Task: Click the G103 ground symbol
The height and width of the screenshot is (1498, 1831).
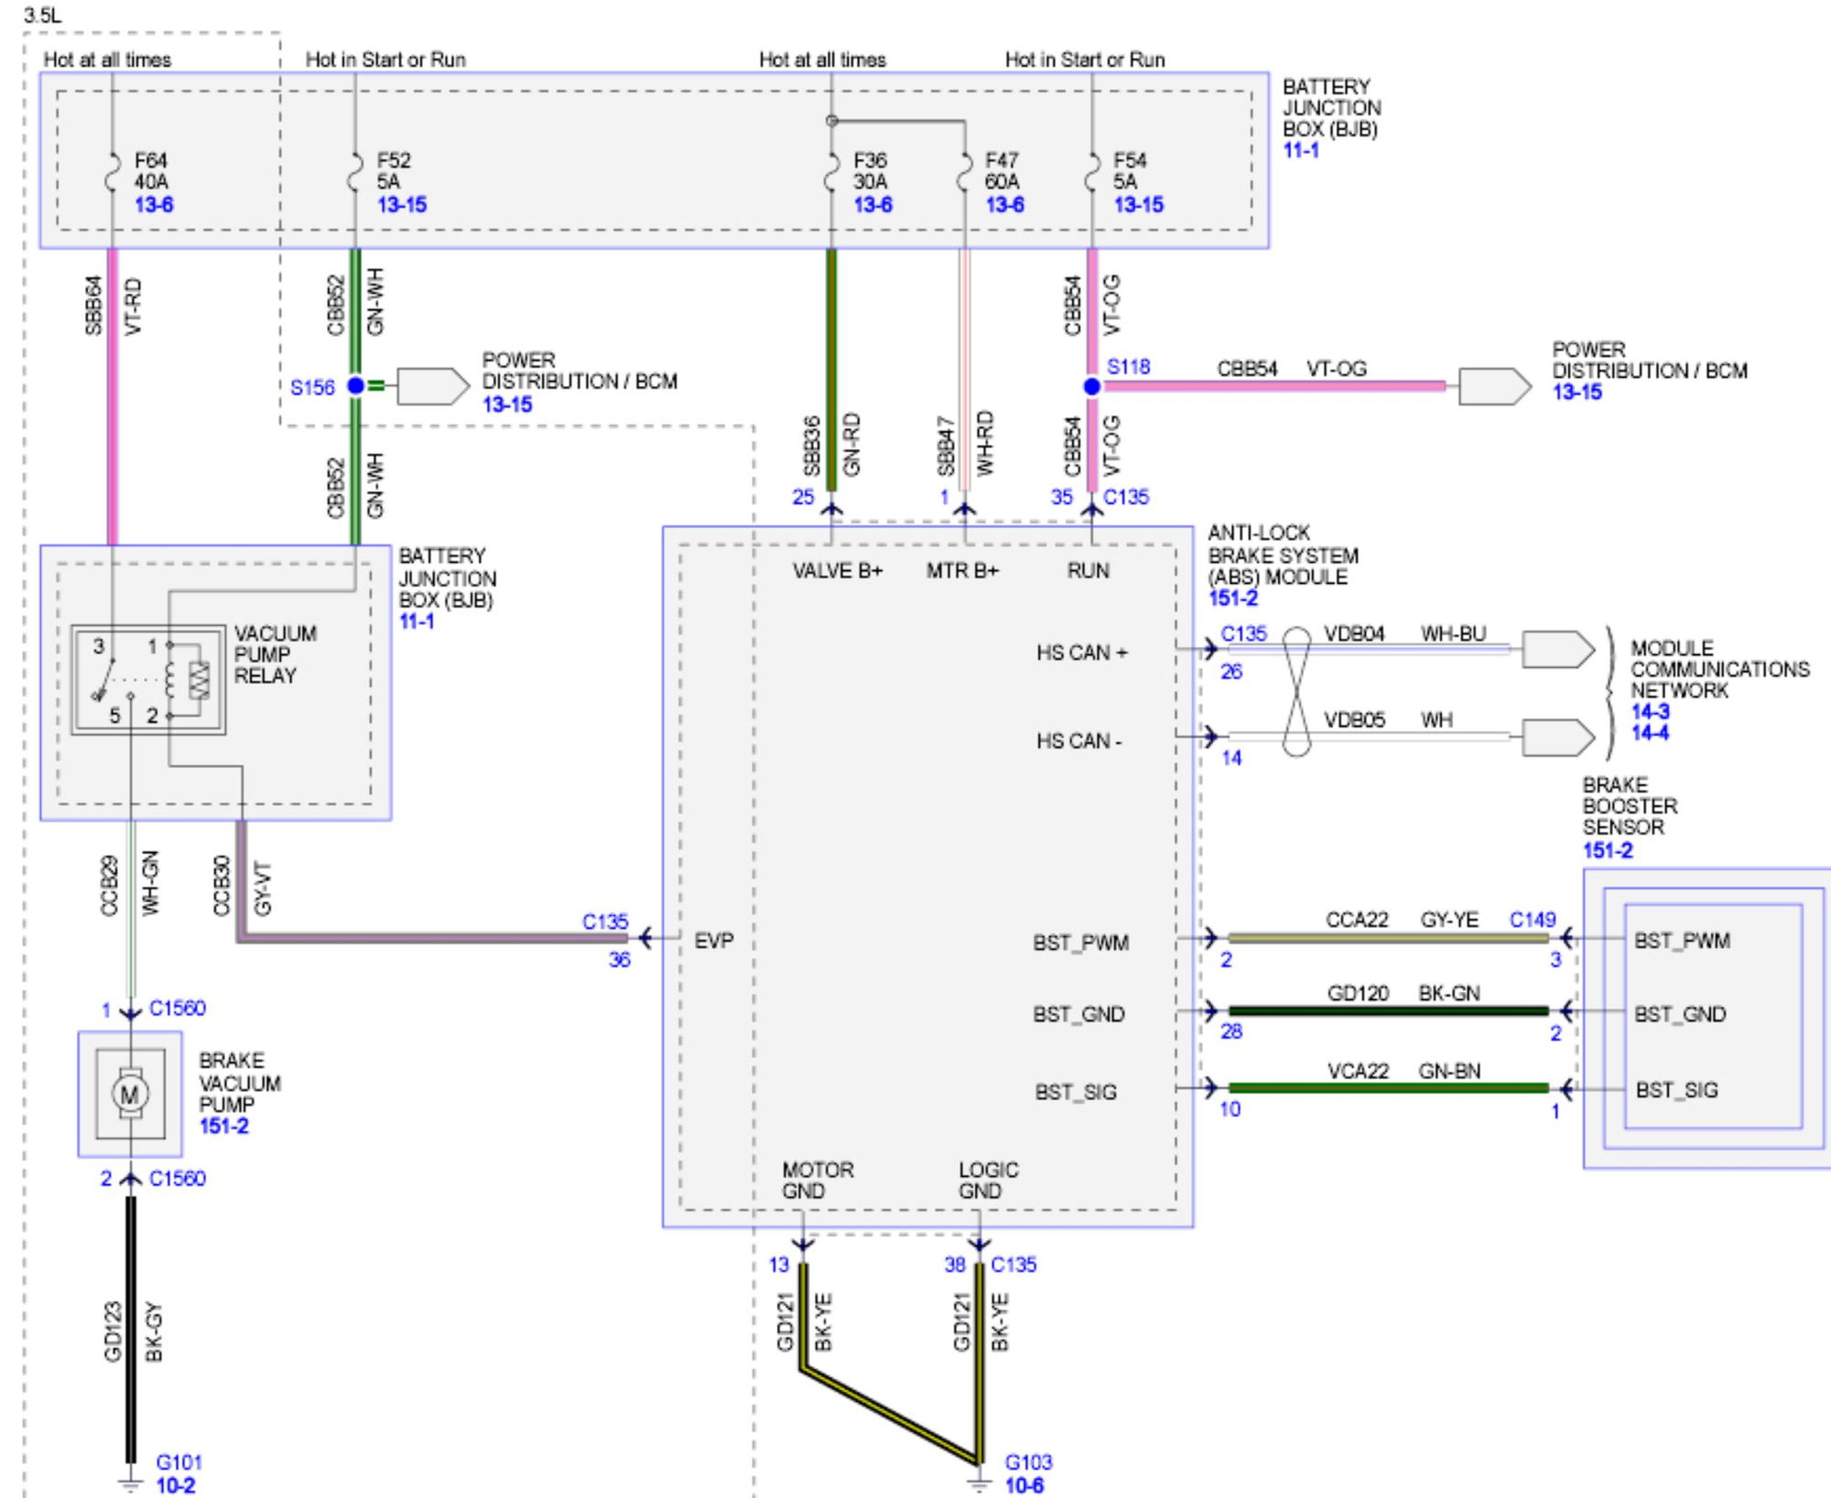Action: pos(980,1482)
